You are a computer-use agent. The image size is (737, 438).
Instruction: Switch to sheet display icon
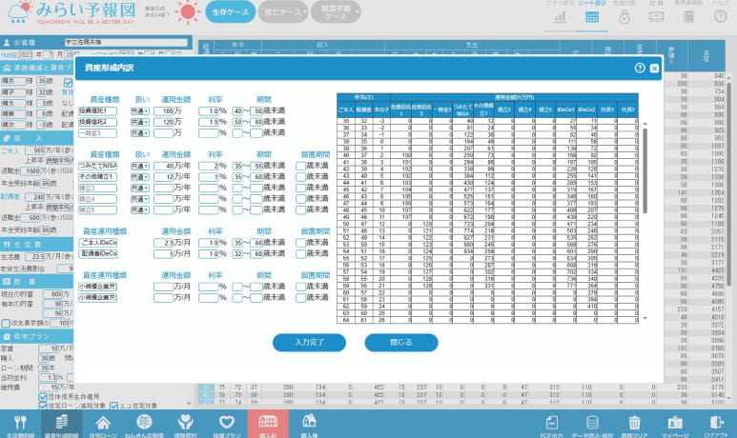tap(592, 17)
